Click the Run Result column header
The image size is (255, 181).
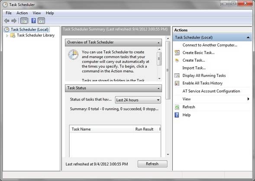coord(145,129)
